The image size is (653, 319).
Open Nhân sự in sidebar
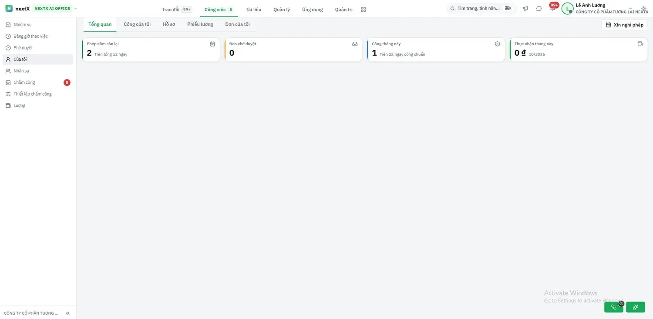(38, 71)
